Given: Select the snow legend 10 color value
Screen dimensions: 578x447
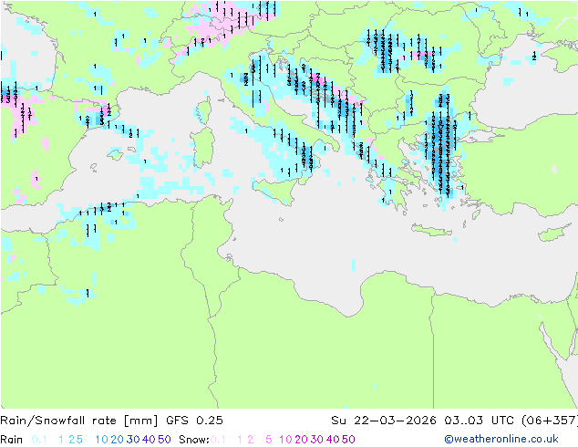Looking at the screenshot, I should (x=285, y=440).
